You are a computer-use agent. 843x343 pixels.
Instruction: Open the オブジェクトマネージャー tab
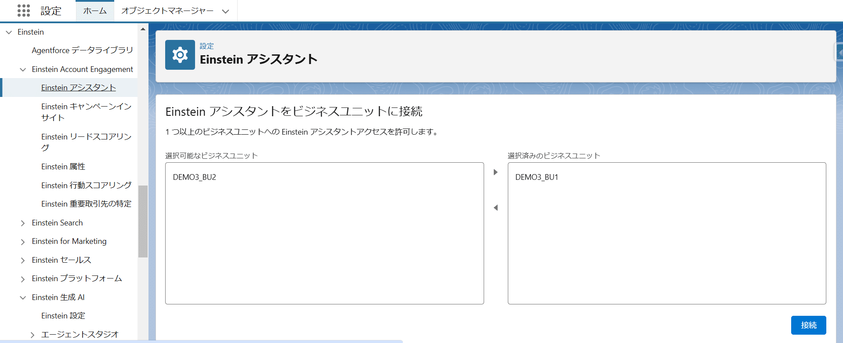click(167, 11)
